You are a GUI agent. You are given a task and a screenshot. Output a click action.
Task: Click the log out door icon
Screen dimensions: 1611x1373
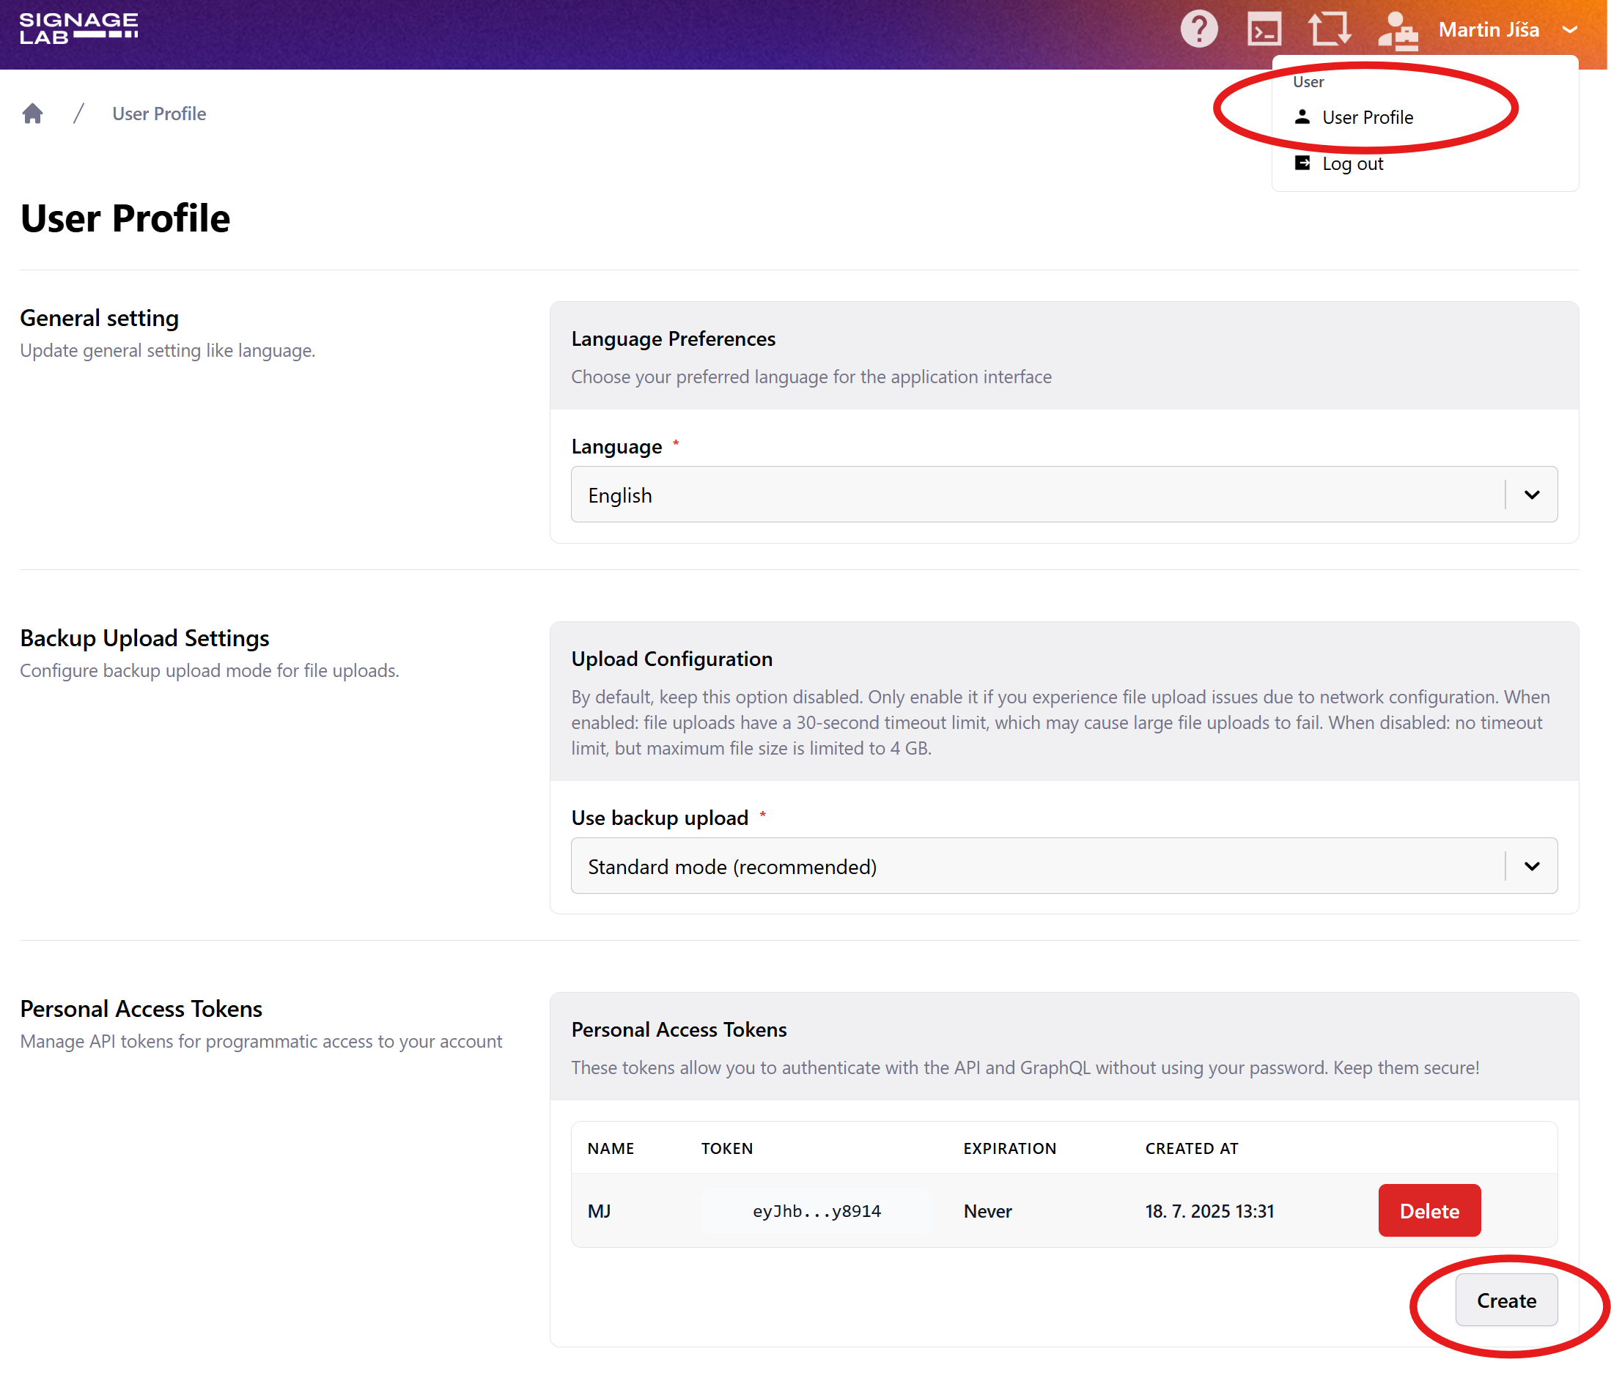pos(1302,163)
